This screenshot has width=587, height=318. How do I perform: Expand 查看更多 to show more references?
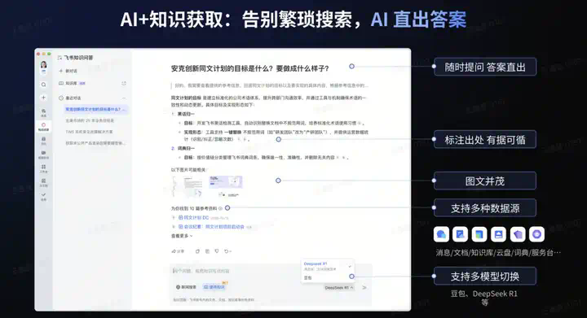[182, 236]
